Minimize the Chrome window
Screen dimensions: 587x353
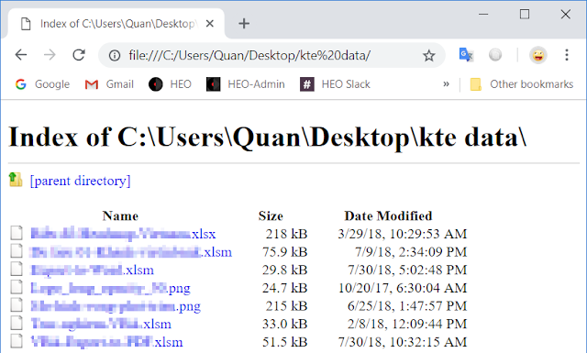[x=483, y=15]
